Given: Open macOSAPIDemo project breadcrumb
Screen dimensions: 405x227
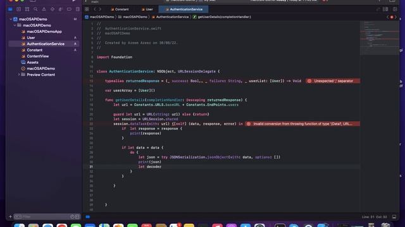Looking at the screenshot, I should (99, 17).
